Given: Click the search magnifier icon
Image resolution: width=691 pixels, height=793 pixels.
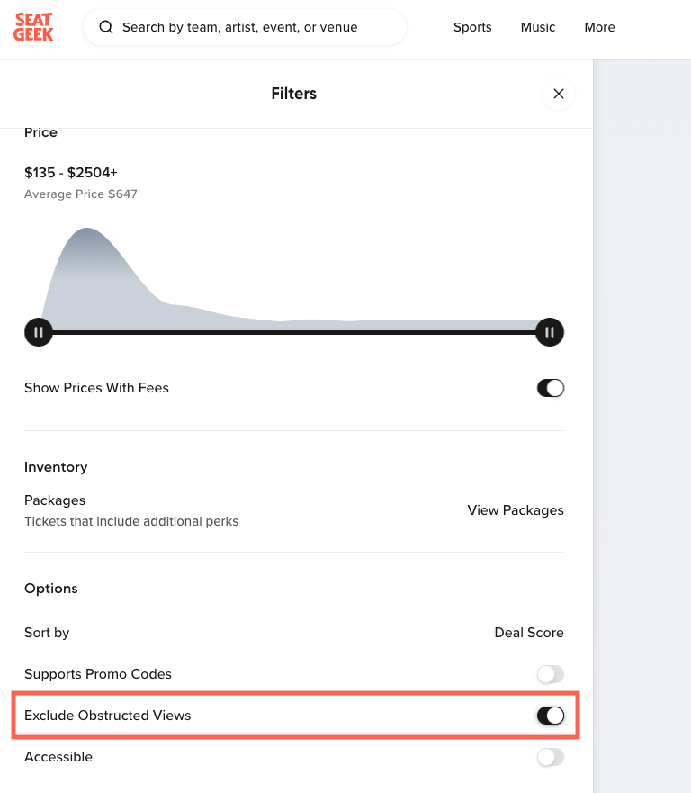Looking at the screenshot, I should tap(106, 27).
